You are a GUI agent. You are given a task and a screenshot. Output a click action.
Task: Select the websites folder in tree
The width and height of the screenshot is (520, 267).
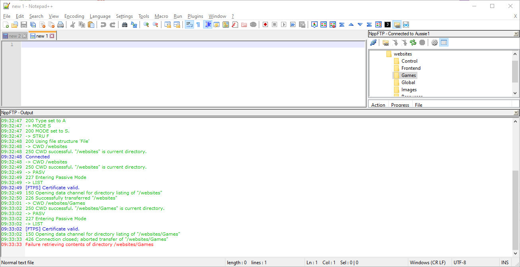click(403, 54)
